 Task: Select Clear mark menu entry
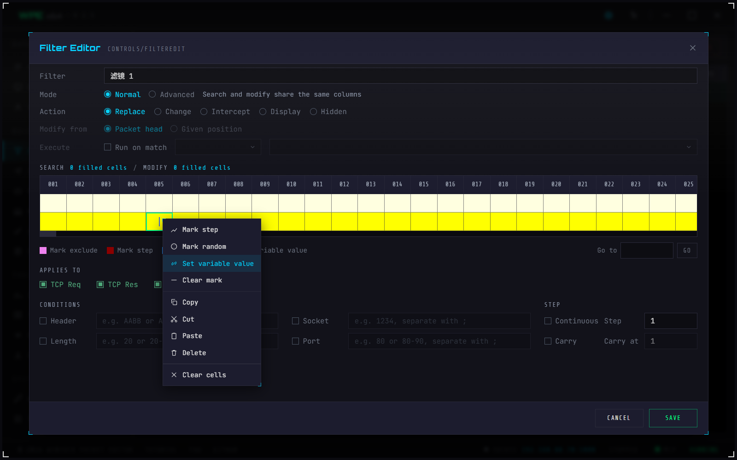click(x=212, y=280)
